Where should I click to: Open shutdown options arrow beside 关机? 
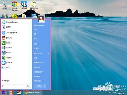pyautogui.click(x=45, y=86)
